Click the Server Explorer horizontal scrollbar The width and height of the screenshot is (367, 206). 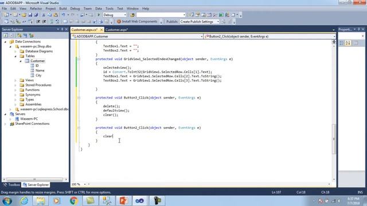click(34, 179)
